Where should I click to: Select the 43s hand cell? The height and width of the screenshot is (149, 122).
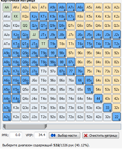107,99
